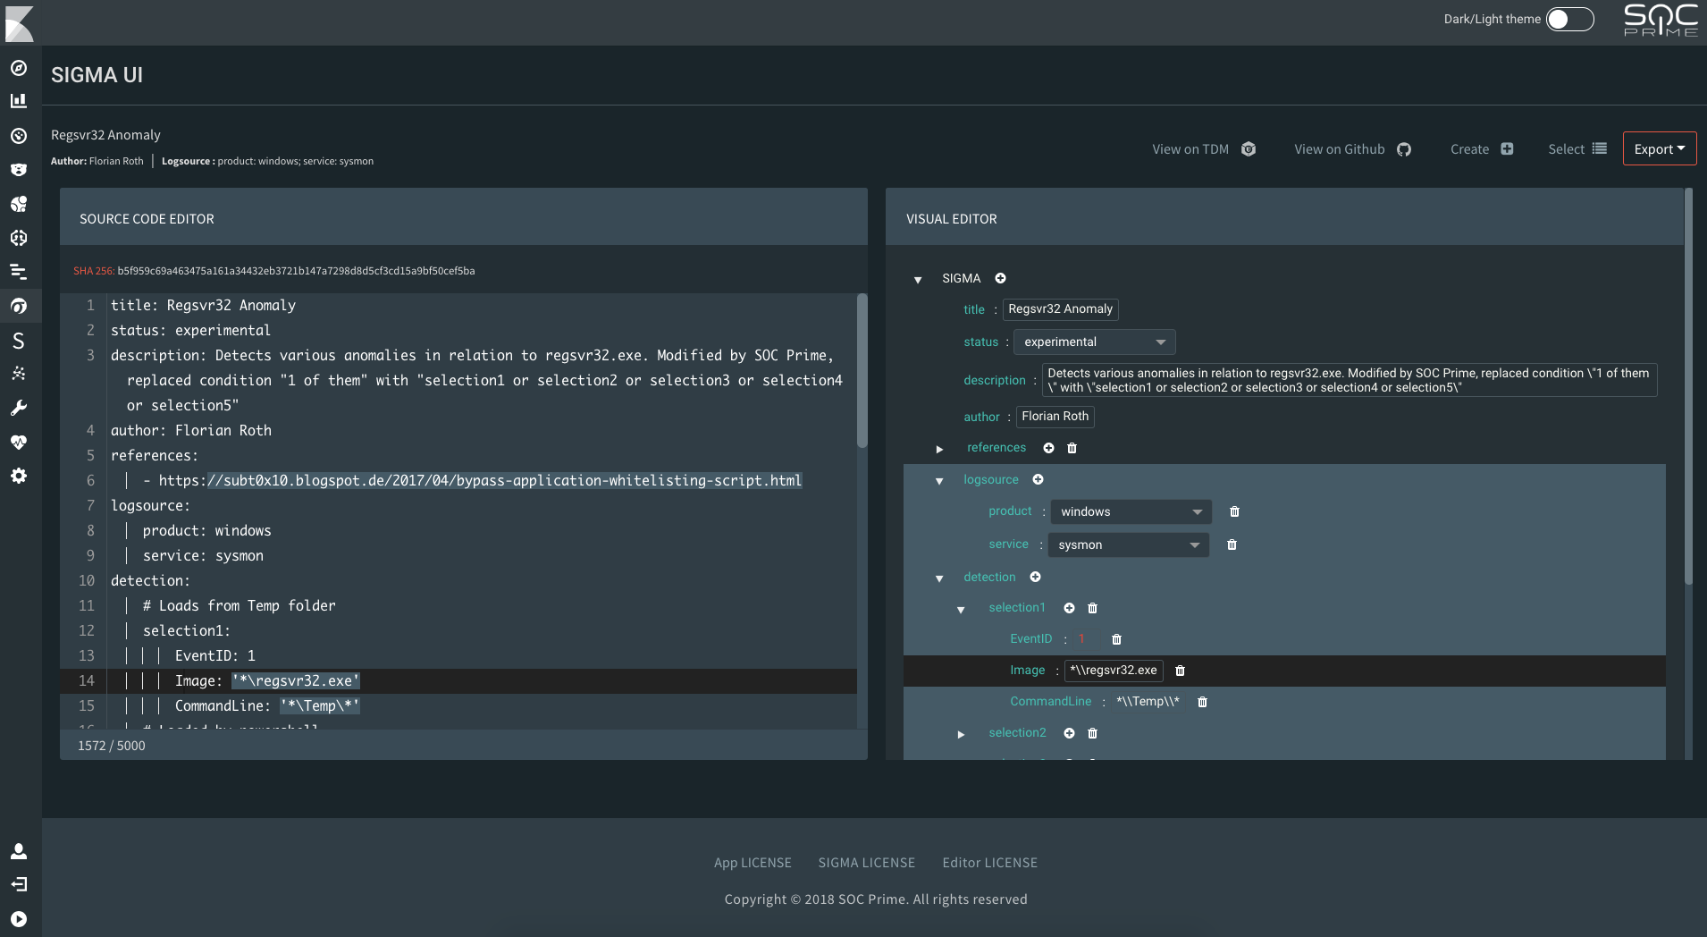This screenshot has width=1707, height=937.
Task: Open the service sysmon dropdown
Action: click(x=1129, y=544)
